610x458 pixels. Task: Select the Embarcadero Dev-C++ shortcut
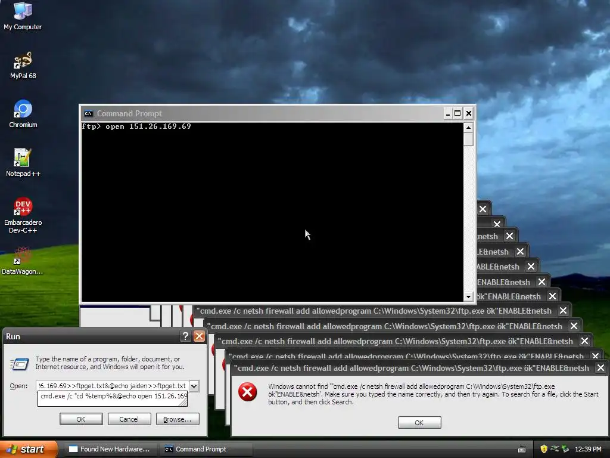click(23, 215)
